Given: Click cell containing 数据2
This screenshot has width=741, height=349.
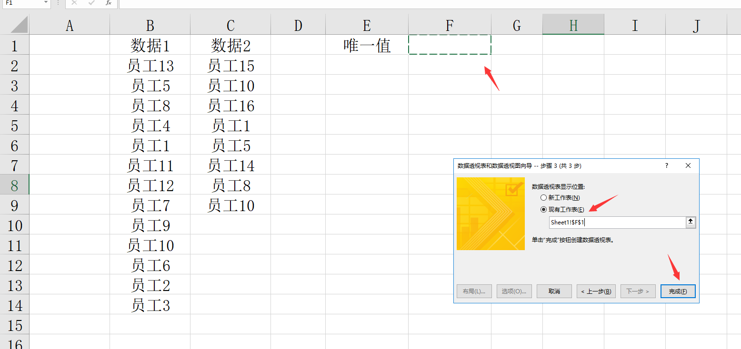Looking at the screenshot, I should point(230,46).
